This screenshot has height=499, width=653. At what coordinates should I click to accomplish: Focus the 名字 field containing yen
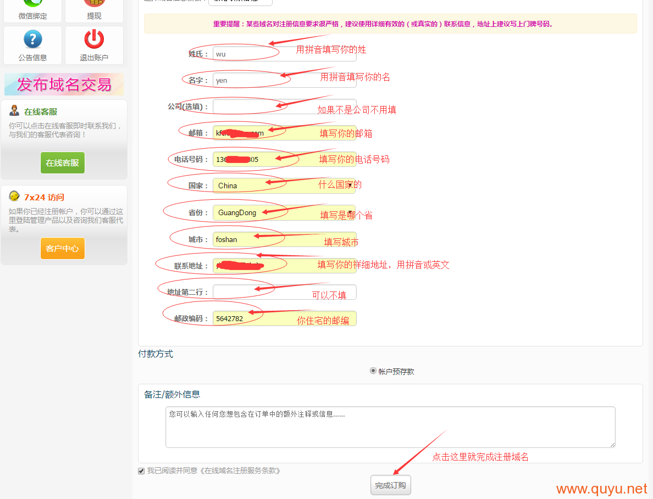click(284, 80)
